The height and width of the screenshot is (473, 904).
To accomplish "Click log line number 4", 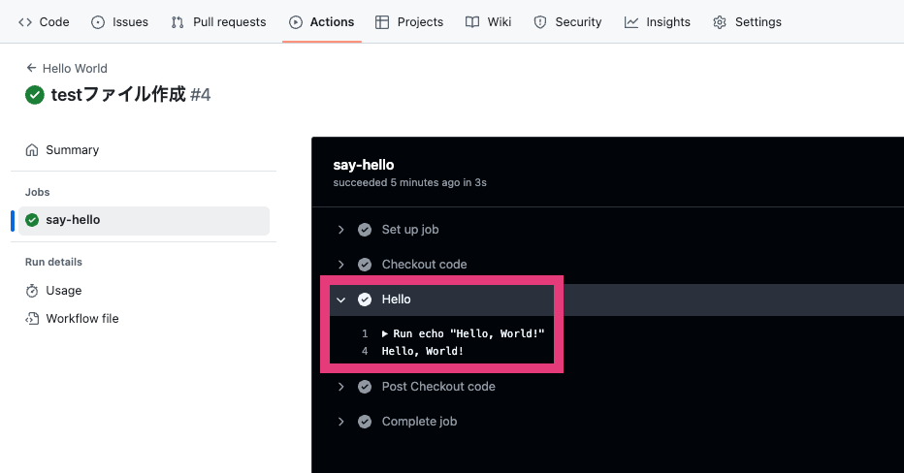I will 365,351.
